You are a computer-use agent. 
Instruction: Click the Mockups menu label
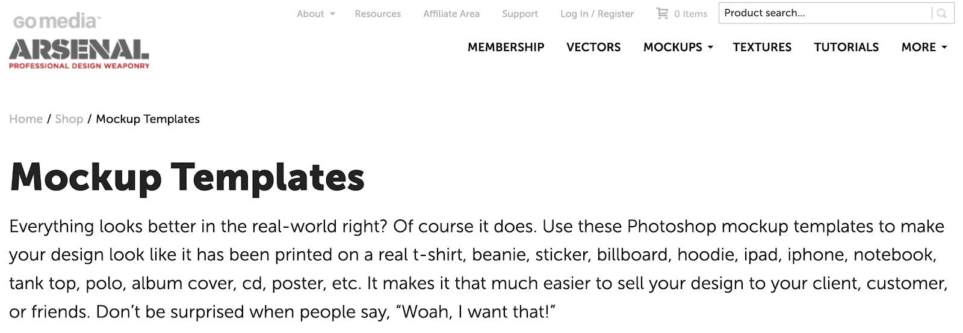[x=672, y=47]
